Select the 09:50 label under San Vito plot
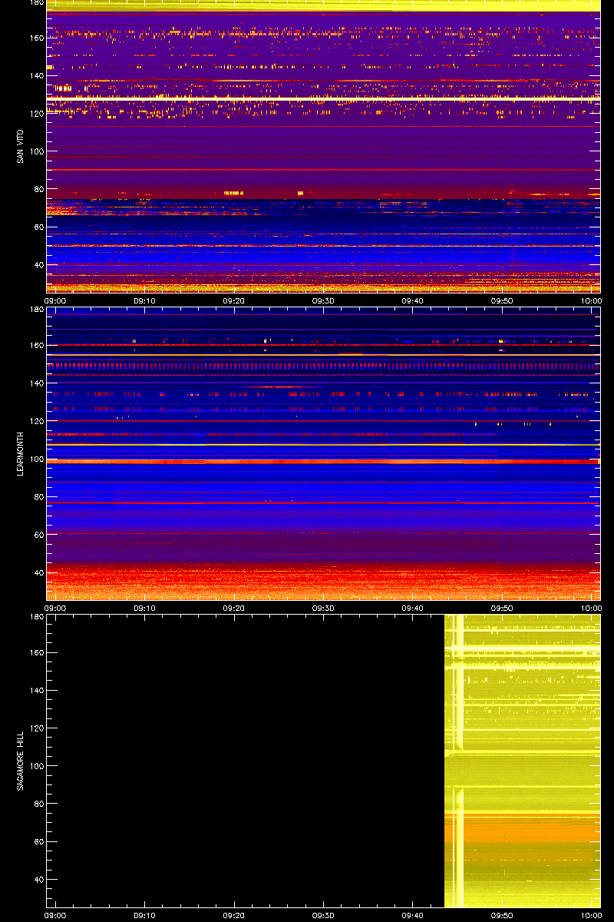The width and height of the screenshot is (614, 922). tap(502, 301)
